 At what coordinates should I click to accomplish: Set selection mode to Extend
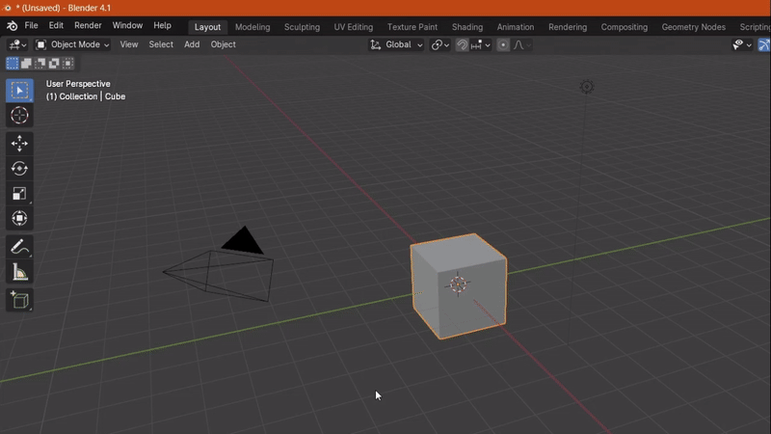(26, 63)
